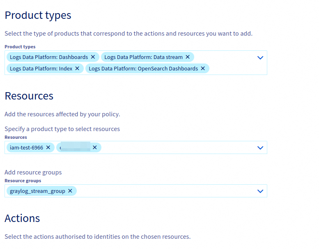
Task: Select the Logs Data Platform: Data stream chip text
Action: pos(143,57)
